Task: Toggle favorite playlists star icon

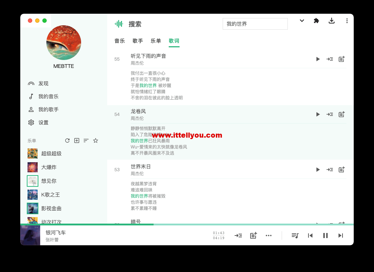Action: (x=96, y=141)
